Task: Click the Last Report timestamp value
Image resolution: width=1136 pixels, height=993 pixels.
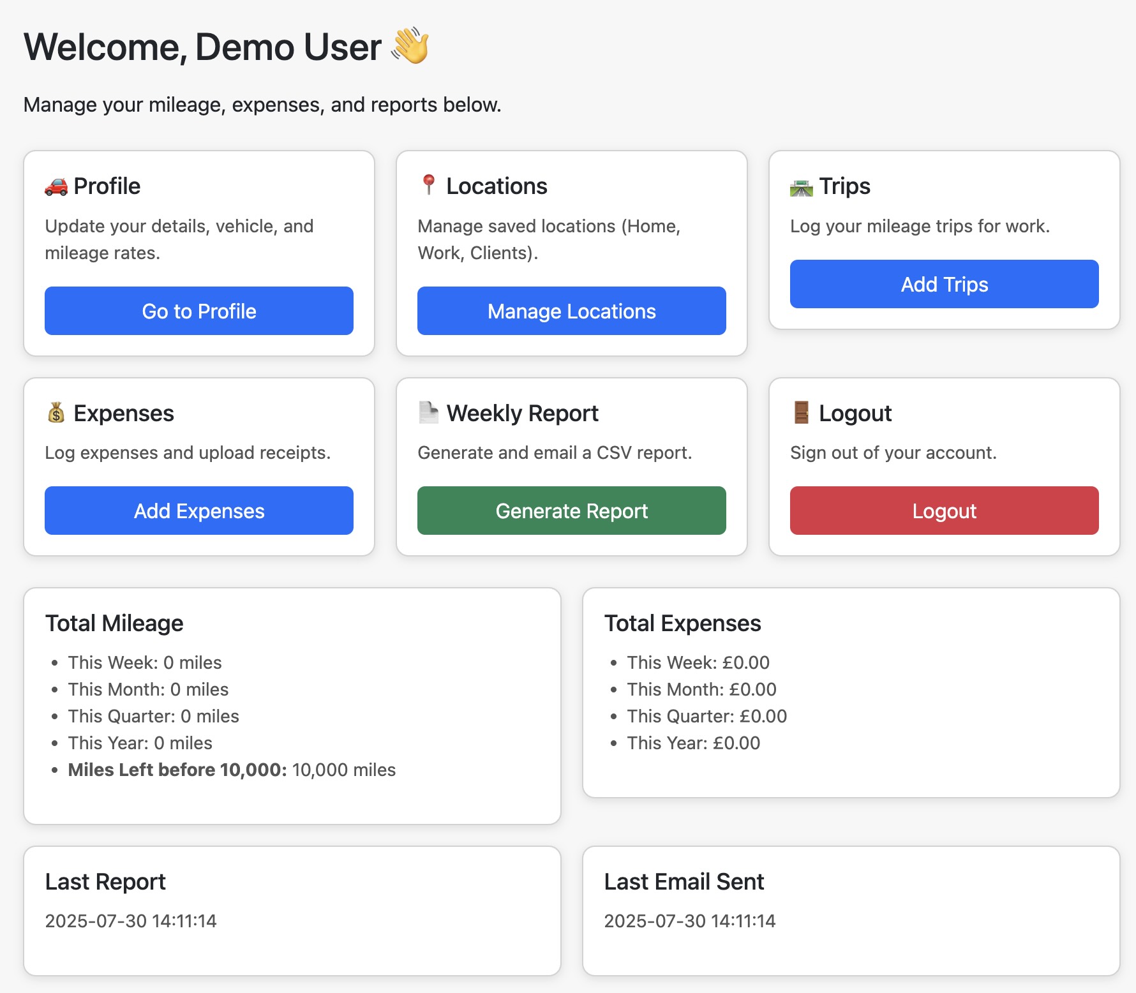Action: [131, 921]
